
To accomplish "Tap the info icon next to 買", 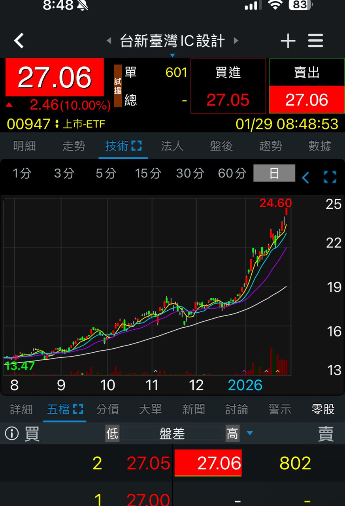I will tap(12, 434).
